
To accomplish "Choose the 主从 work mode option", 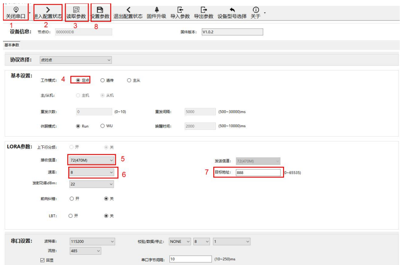I will click(x=129, y=80).
